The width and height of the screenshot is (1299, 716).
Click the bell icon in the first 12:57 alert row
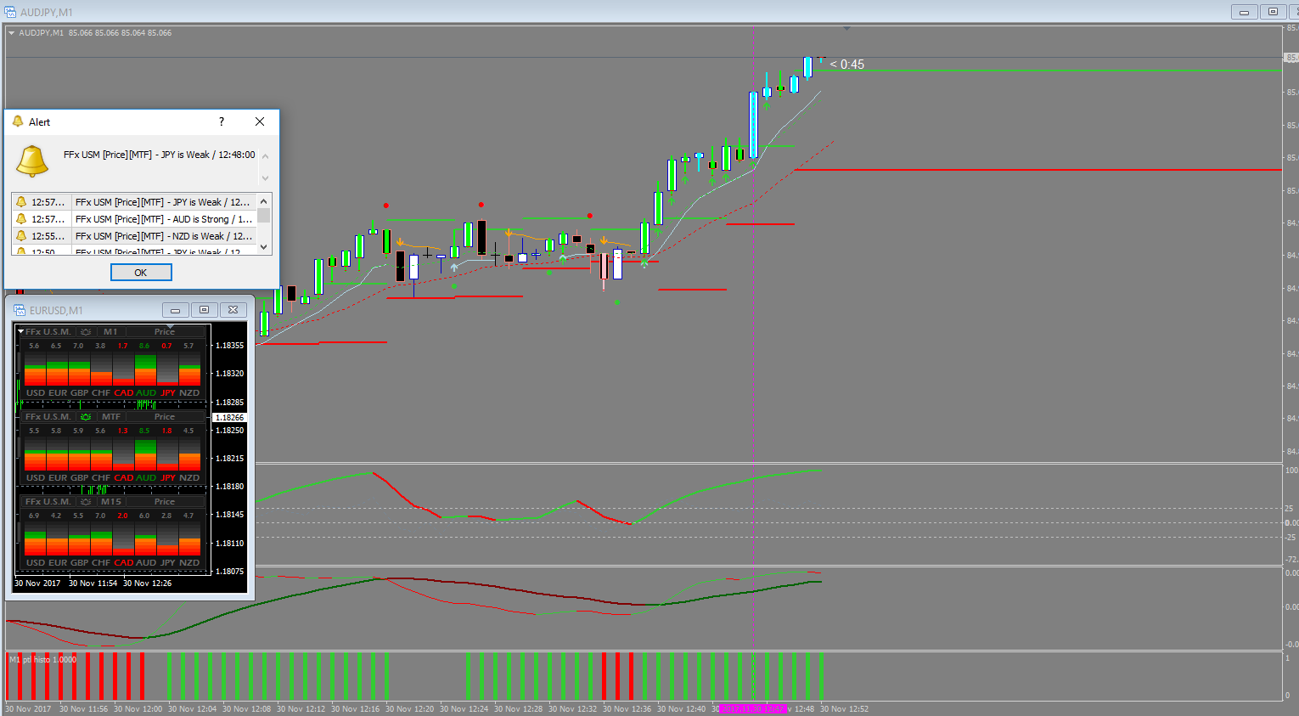tap(21, 202)
